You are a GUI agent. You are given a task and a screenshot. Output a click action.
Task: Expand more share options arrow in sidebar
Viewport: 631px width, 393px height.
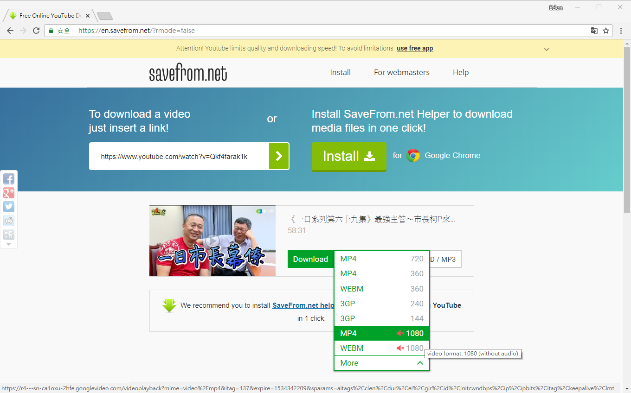pos(9,244)
